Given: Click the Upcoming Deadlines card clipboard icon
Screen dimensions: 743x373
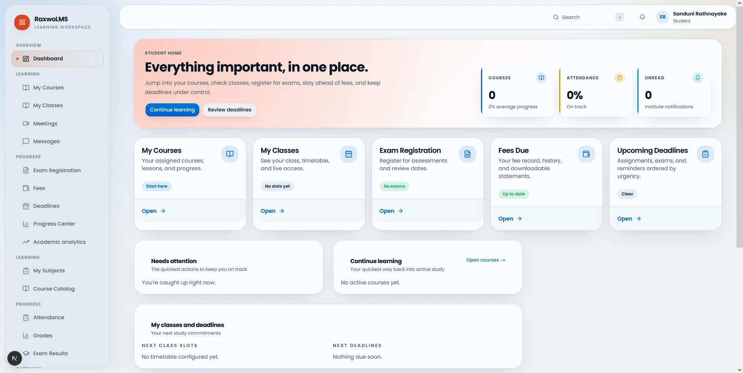Looking at the screenshot, I should [x=705, y=154].
